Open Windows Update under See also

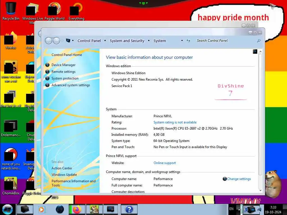[x=64, y=175]
